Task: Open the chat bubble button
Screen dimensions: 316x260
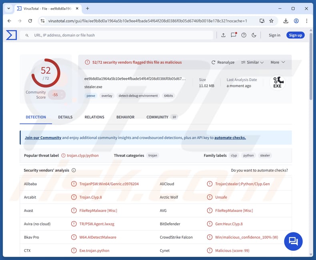Action: (293, 241)
